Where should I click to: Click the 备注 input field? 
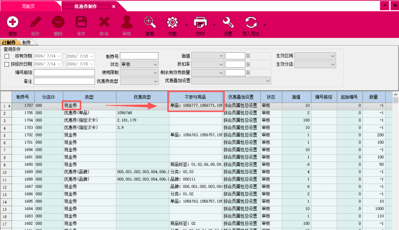[x=64, y=81]
